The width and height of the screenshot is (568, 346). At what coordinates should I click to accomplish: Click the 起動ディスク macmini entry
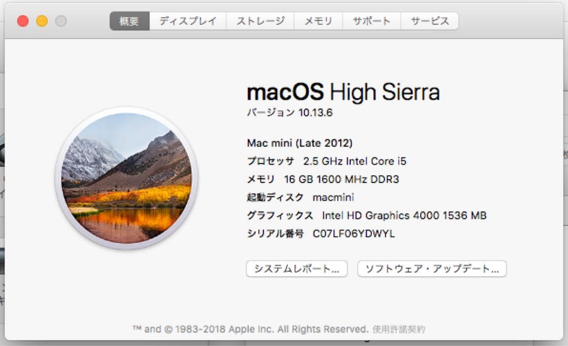[x=300, y=197]
